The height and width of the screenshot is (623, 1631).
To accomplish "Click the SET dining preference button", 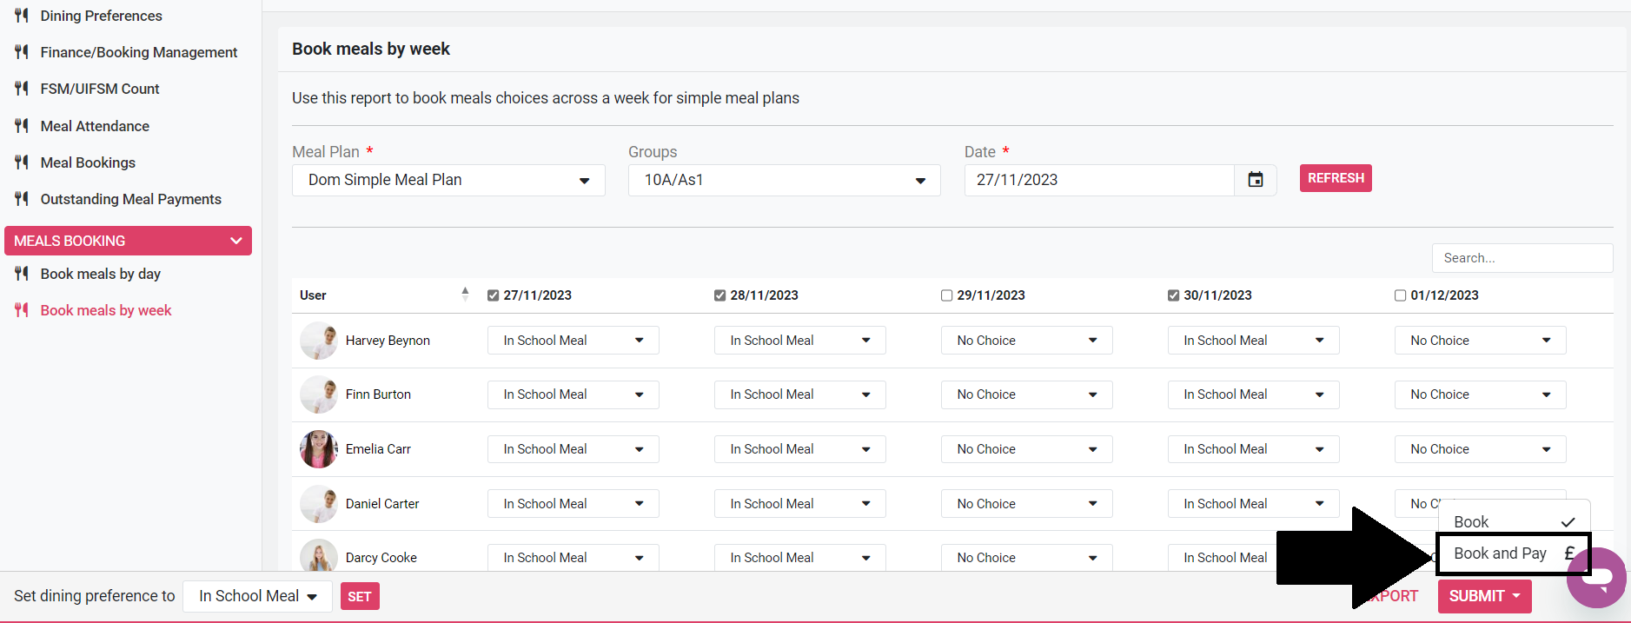I will pyautogui.click(x=360, y=596).
